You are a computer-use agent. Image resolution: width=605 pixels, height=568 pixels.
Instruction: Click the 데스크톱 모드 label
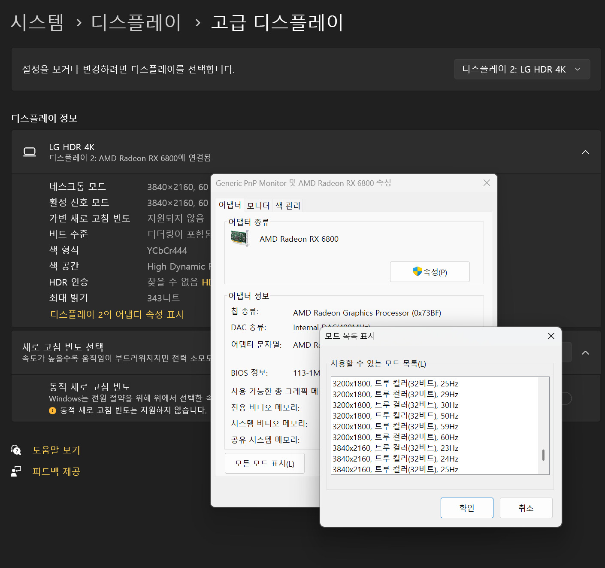tap(78, 186)
